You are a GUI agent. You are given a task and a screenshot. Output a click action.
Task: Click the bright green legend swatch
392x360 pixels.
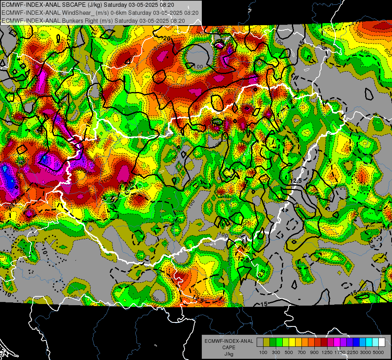point(279,342)
